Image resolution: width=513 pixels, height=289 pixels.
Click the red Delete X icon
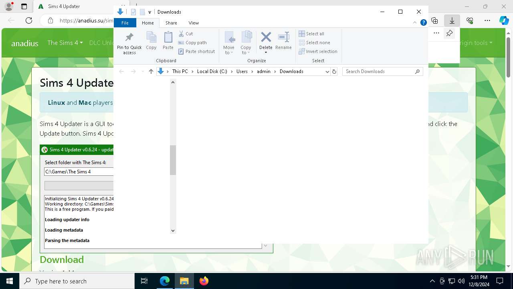click(x=266, y=37)
